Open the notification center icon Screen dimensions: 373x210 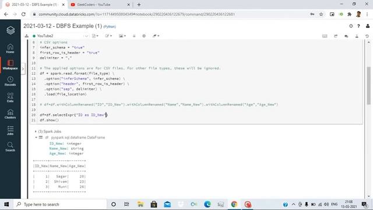(365, 205)
